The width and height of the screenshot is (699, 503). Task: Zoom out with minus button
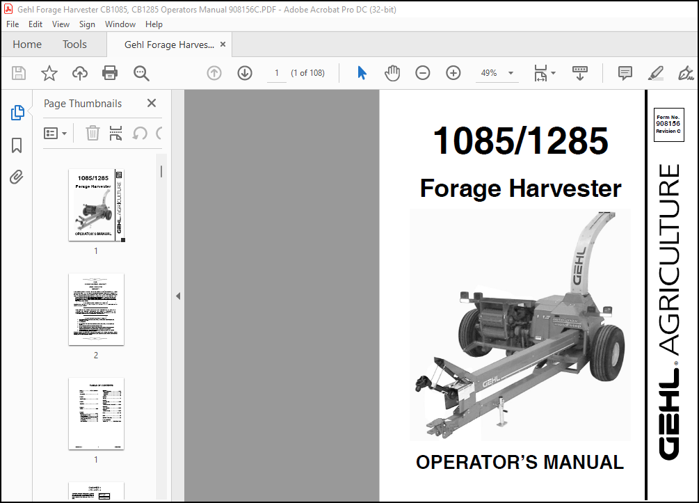coord(423,72)
